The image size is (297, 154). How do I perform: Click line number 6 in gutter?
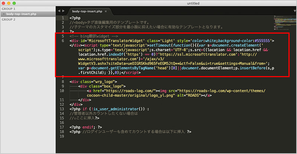[x=63, y=41]
